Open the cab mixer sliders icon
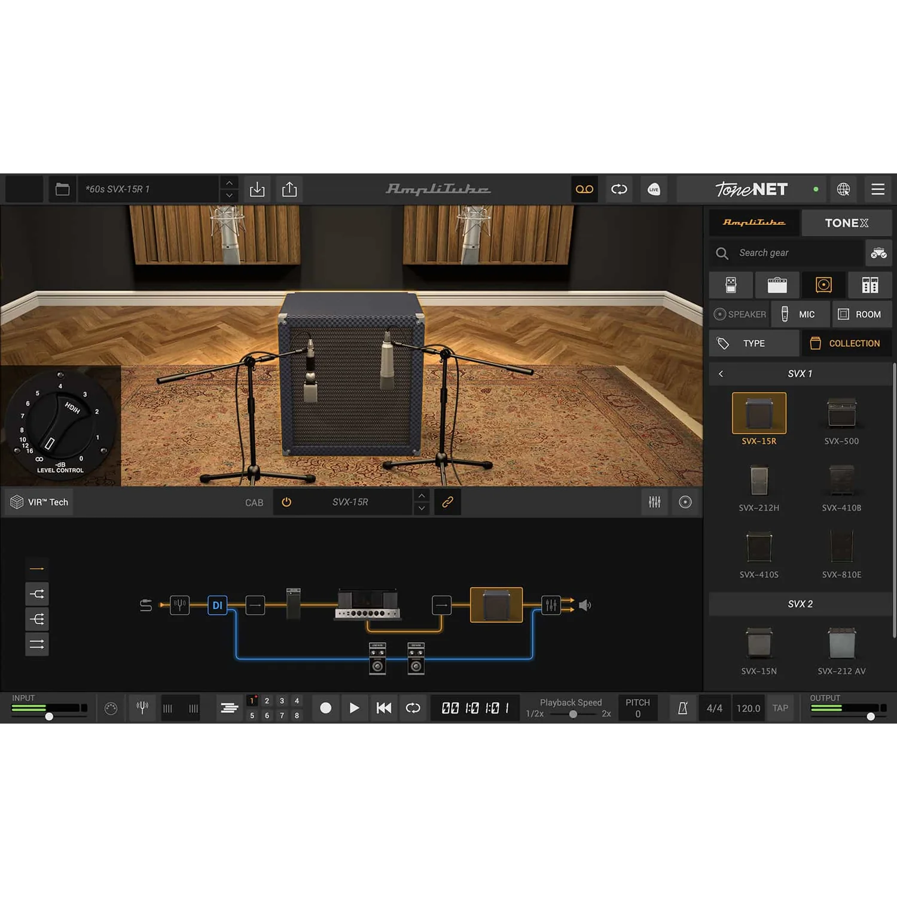Screen dimensions: 897x897 pyautogui.click(x=655, y=502)
